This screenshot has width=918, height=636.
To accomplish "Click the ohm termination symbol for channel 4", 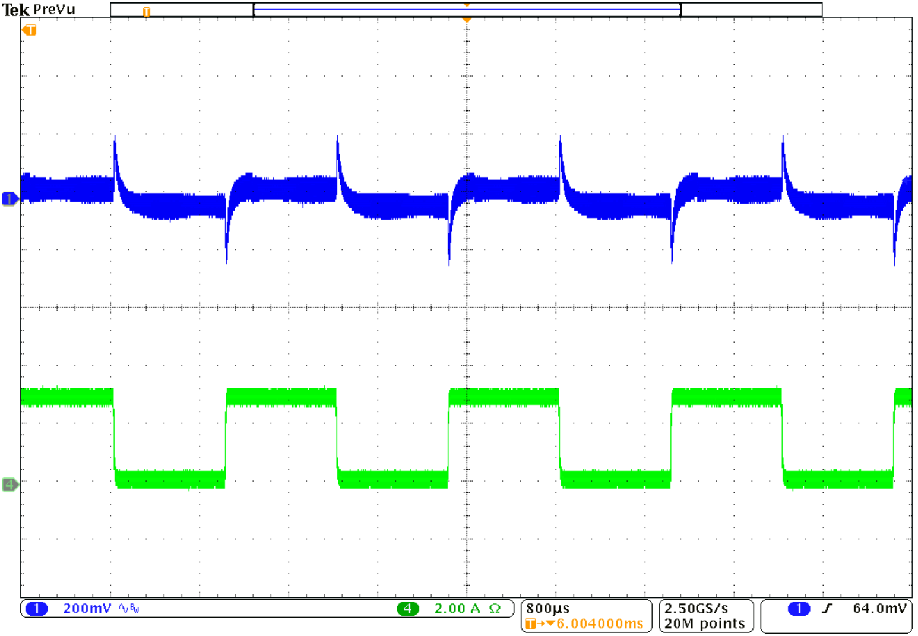I will [495, 609].
